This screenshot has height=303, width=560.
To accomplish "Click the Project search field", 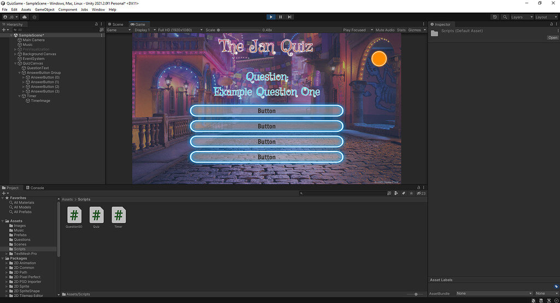I will click(x=342, y=193).
